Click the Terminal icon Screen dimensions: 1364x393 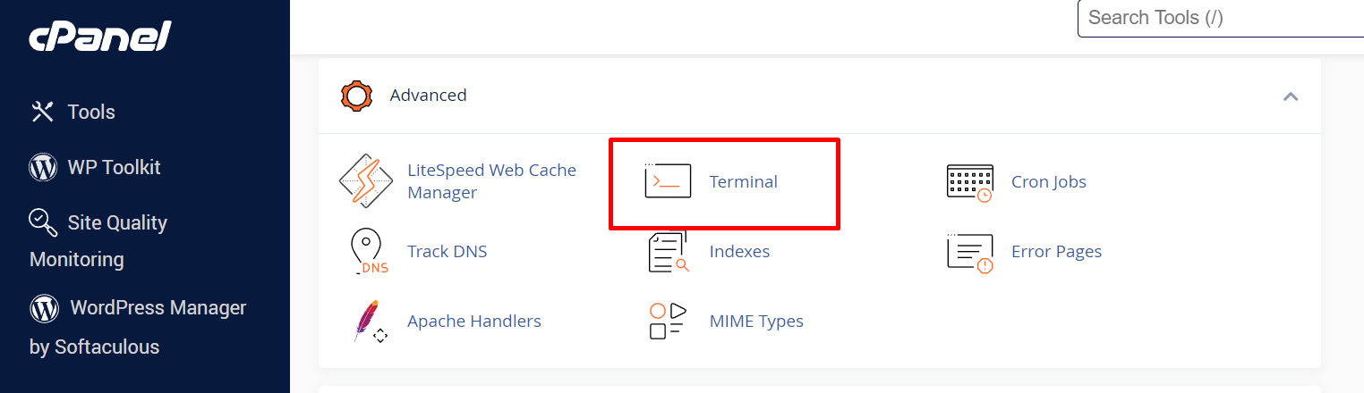coord(668,181)
